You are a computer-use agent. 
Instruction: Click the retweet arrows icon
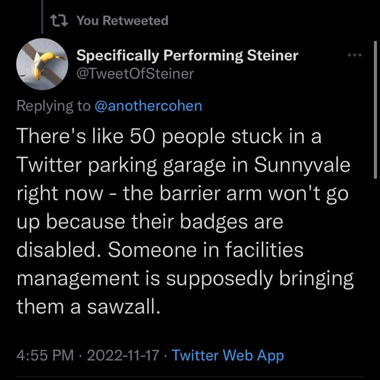(59, 21)
